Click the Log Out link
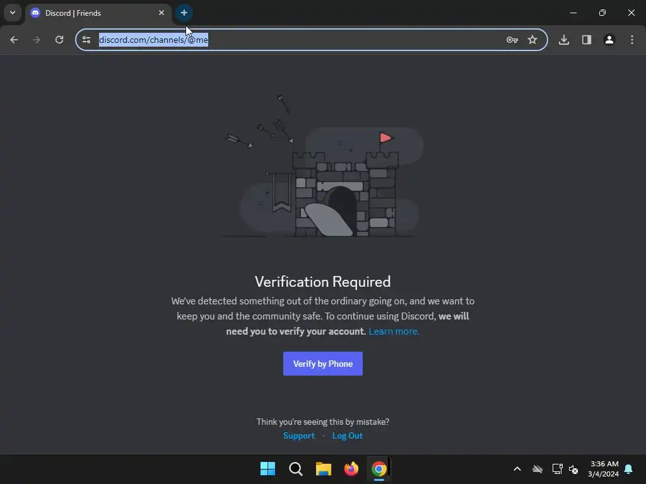 [348, 435]
